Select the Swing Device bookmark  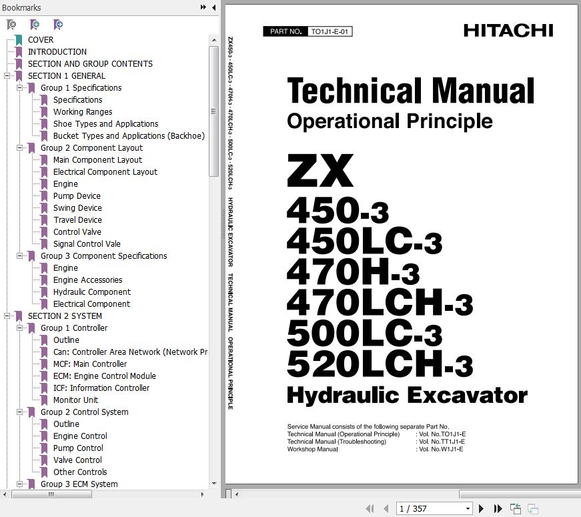click(77, 208)
